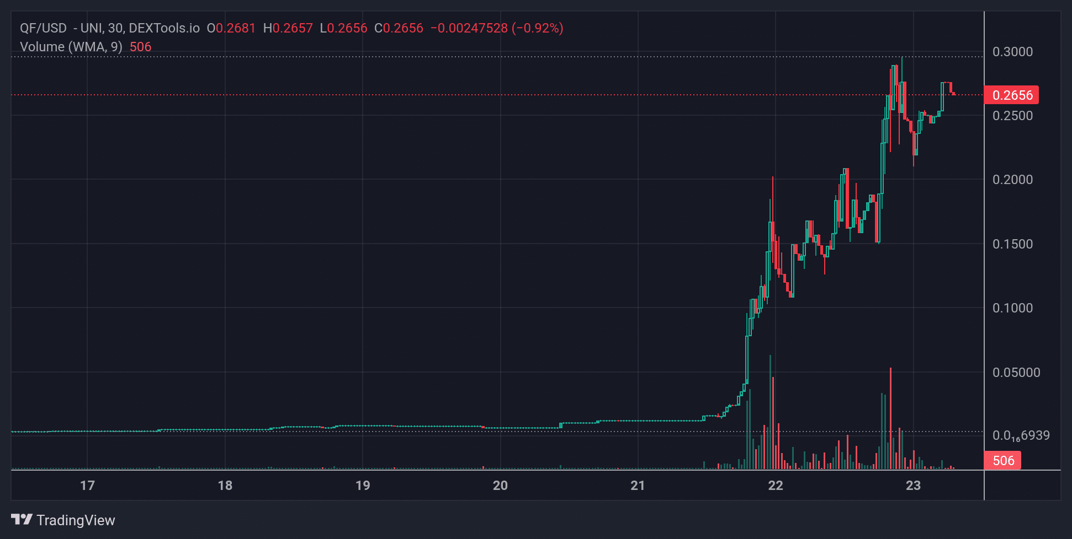1072x539 pixels.
Task: Open the TradingView text link
Action: click(76, 520)
